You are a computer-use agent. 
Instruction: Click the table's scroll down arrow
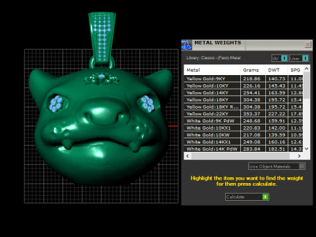[307, 149]
